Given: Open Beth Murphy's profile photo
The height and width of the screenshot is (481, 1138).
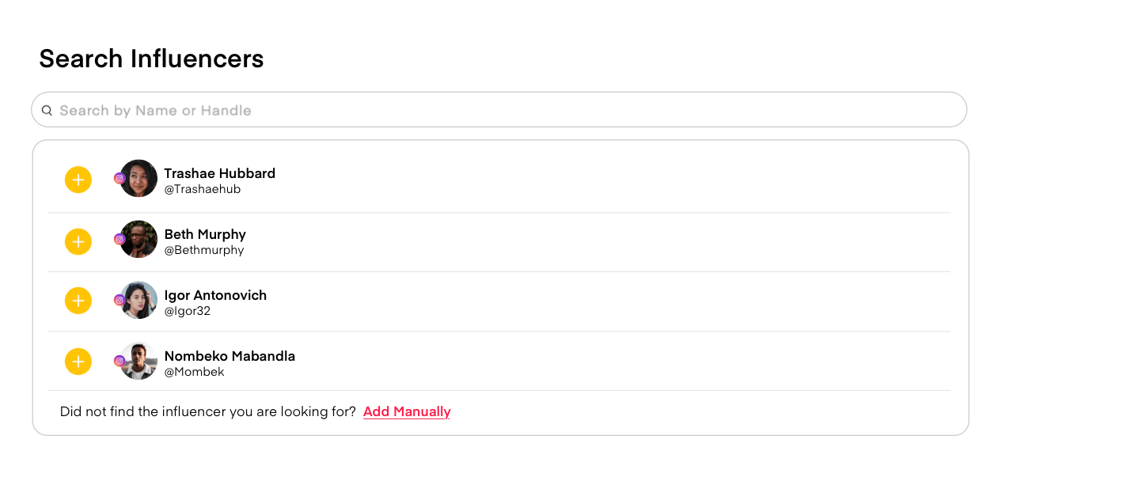Looking at the screenshot, I should [138, 239].
